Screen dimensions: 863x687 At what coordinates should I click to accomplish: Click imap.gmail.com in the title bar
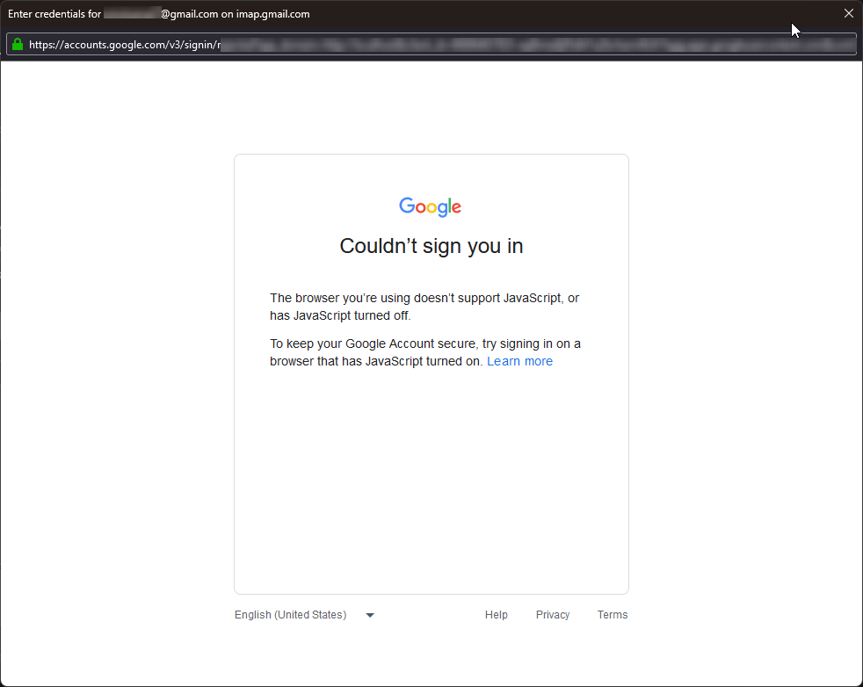[272, 14]
